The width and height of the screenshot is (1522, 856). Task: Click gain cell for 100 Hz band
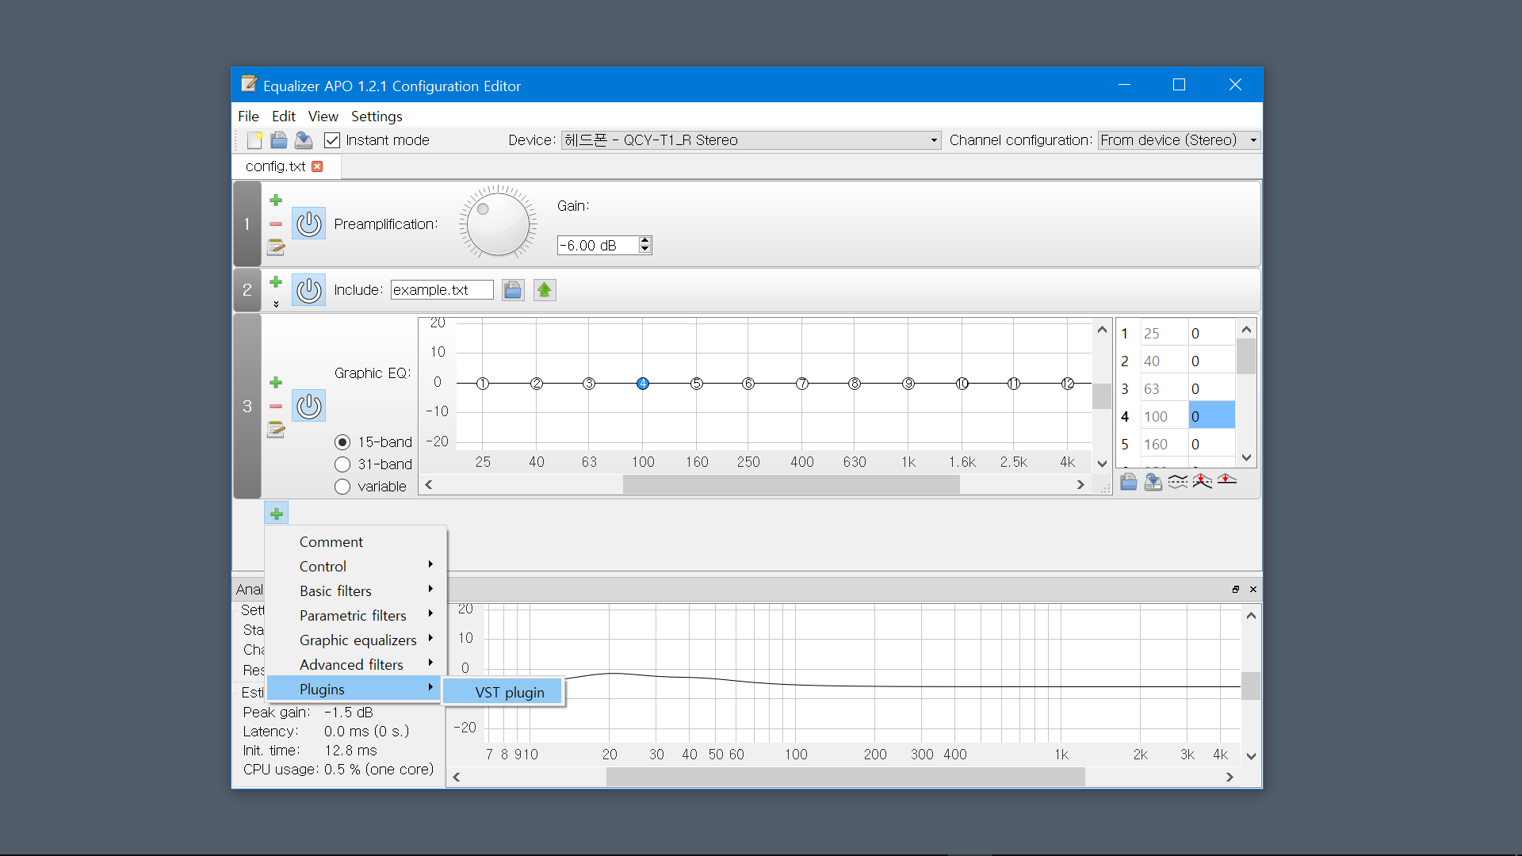[x=1211, y=417]
